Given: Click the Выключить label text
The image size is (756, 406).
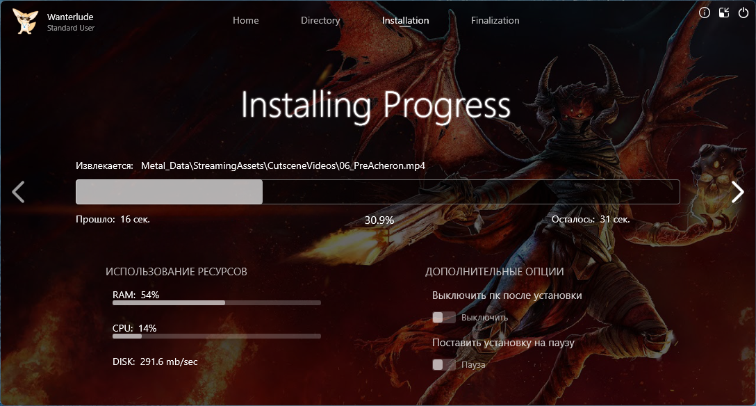Looking at the screenshot, I should coord(484,318).
